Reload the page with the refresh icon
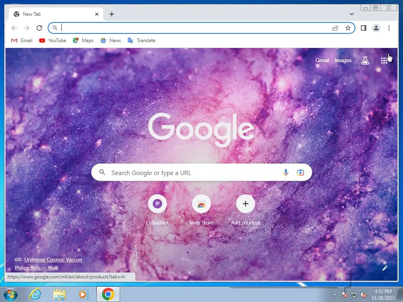Screen dimensions: 403x302 pyautogui.click(x=39, y=28)
